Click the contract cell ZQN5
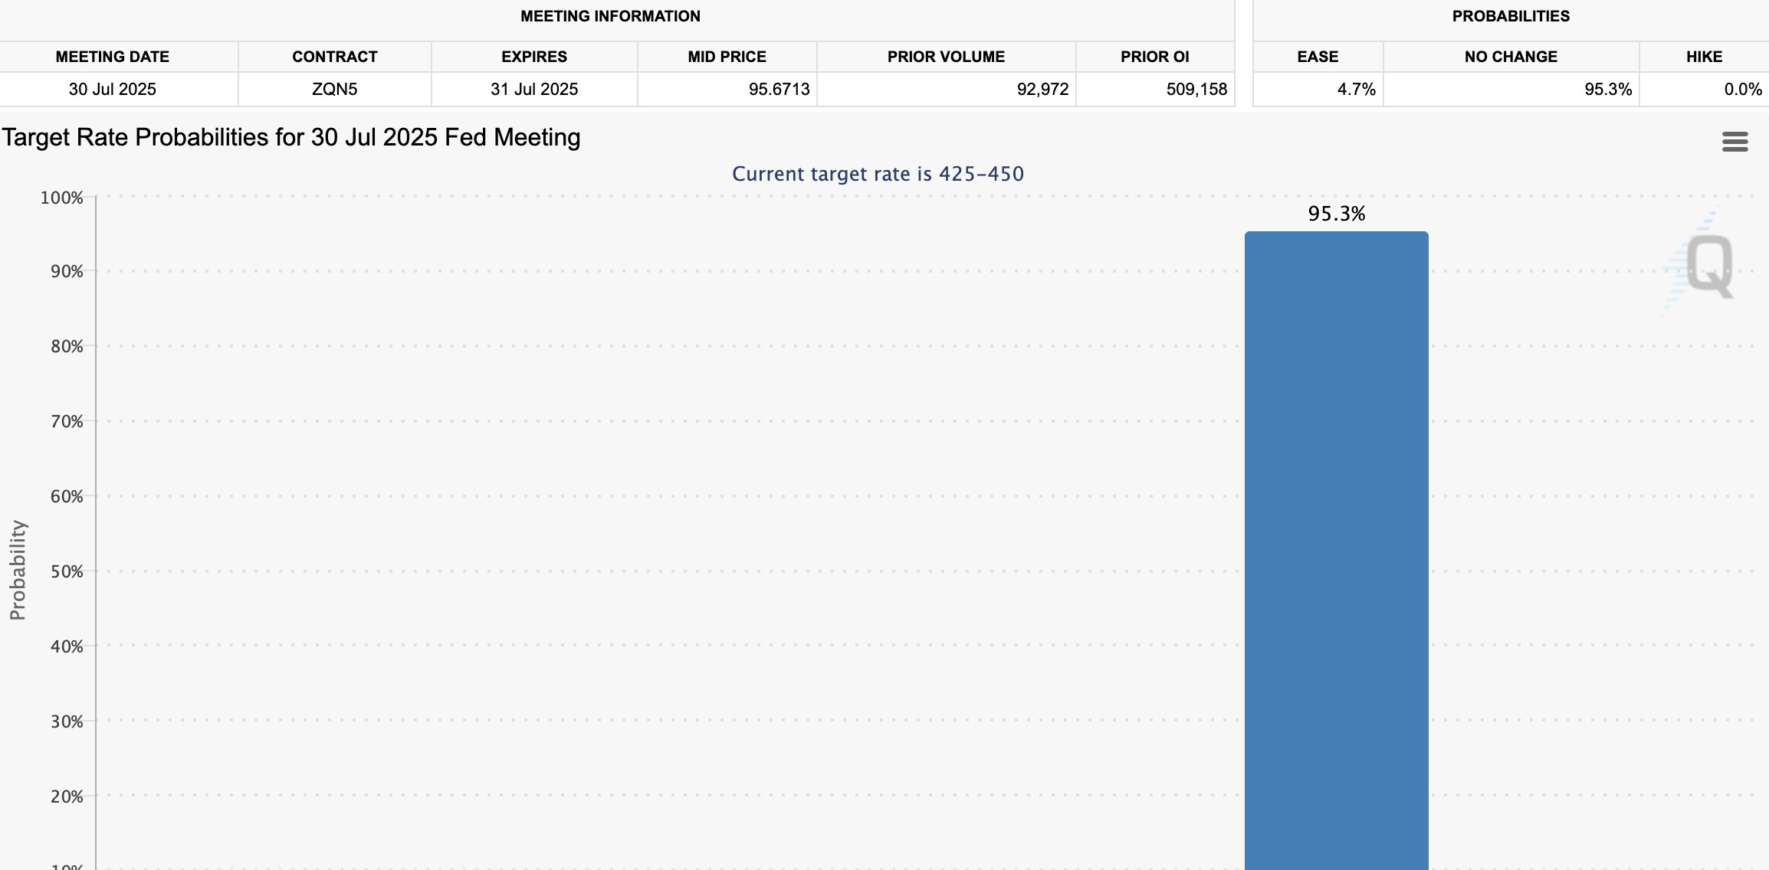1769x870 pixels. [334, 89]
